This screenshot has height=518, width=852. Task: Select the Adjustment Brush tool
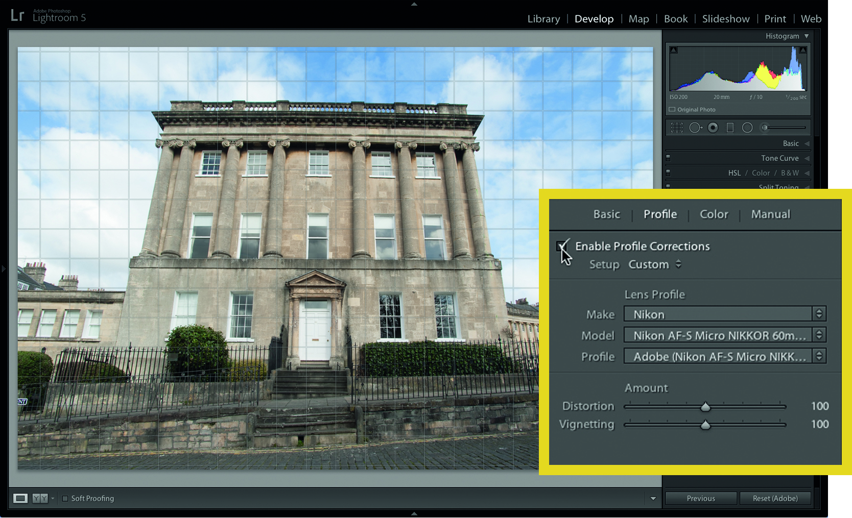pyautogui.click(x=765, y=128)
